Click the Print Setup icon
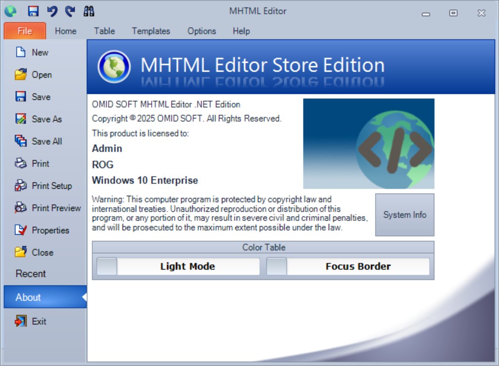499x366 pixels. (x=21, y=186)
